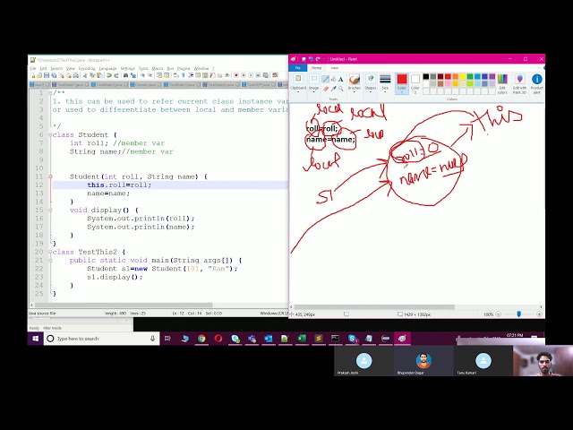This screenshot has height=430, width=573.
Task: Click the zoom out minus in Paint status bar
Action: 499,314
